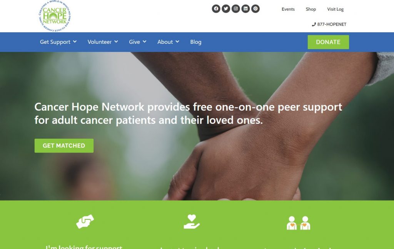Go to the Blog menu item

[x=196, y=42]
